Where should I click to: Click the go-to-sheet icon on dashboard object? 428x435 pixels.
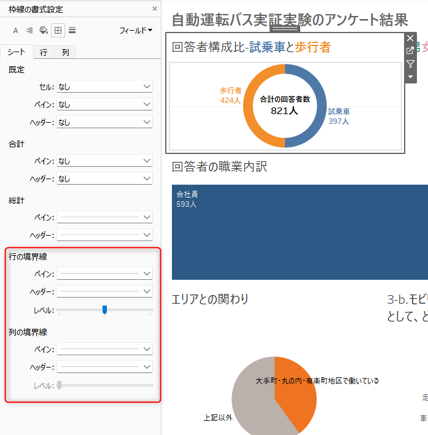pos(411,51)
